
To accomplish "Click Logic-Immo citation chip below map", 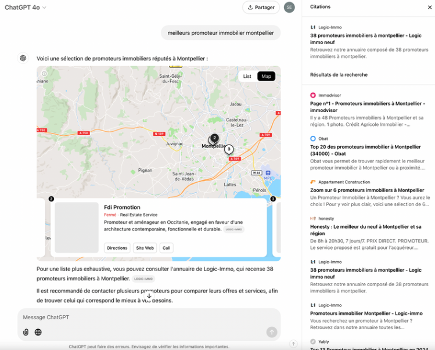I will coord(143,279).
